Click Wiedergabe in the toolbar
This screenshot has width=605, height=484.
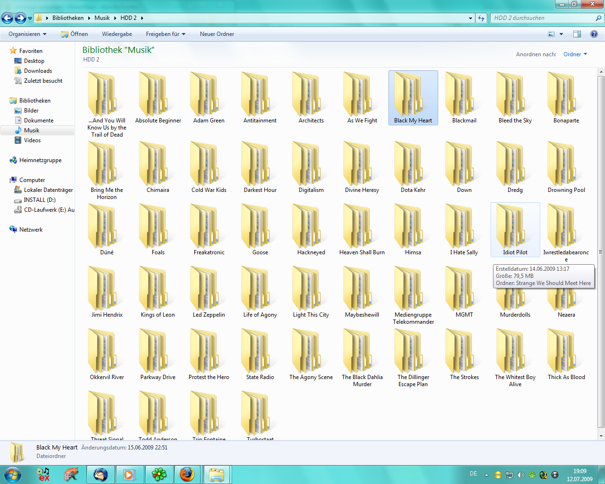click(117, 34)
